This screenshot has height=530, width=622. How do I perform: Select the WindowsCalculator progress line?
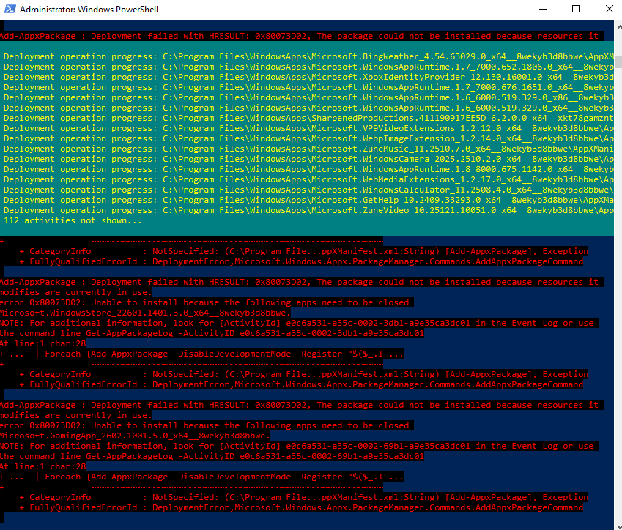(308, 190)
